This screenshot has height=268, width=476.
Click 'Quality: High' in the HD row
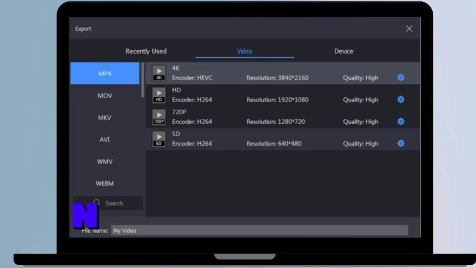pyautogui.click(x=361, y=100)
